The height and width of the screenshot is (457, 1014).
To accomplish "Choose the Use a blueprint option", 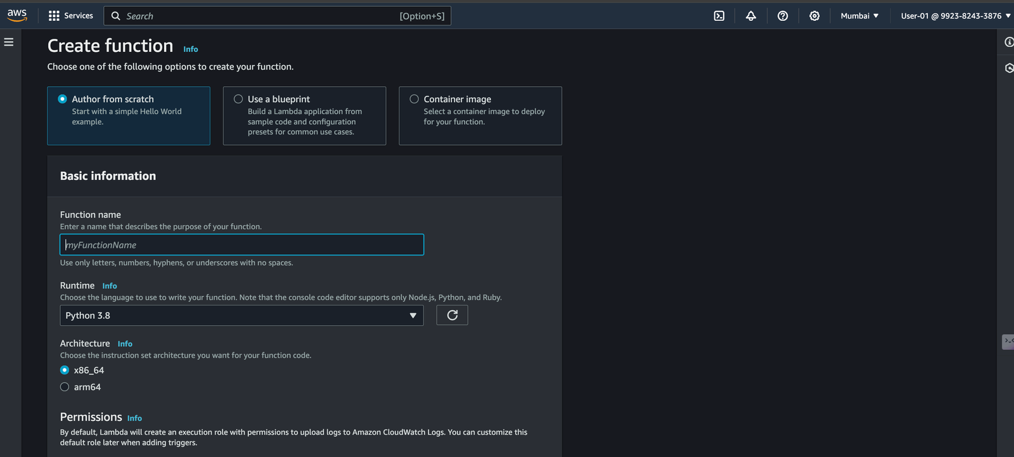I will point(238,99).
